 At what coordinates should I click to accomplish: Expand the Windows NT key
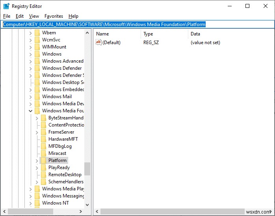click(x=30, y=203)
